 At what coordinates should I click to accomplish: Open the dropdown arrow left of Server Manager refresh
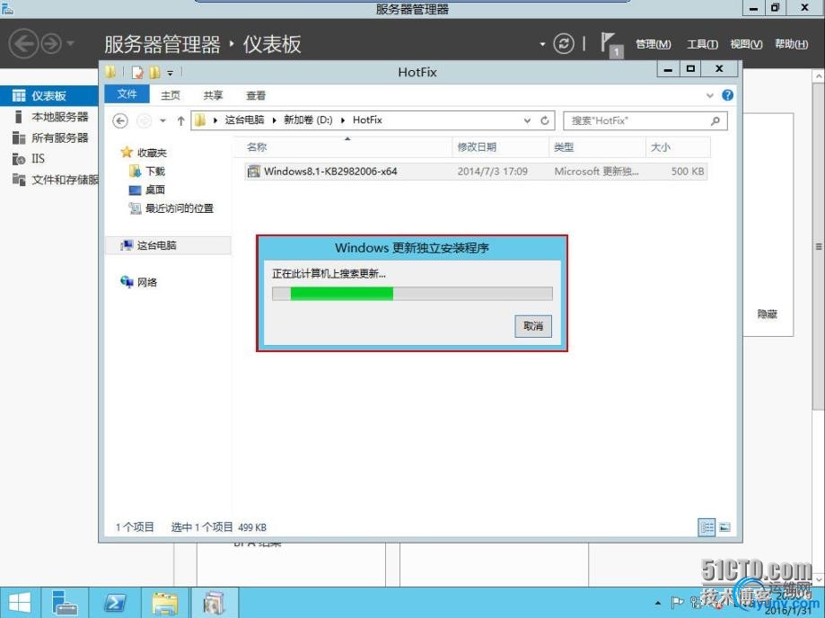click(x=542, y=44)
